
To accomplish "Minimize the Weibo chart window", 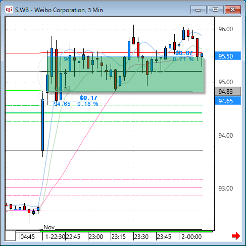I will point(199,10).
